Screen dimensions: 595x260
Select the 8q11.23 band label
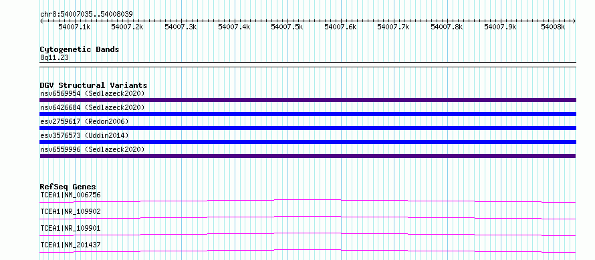pos(55,58)
